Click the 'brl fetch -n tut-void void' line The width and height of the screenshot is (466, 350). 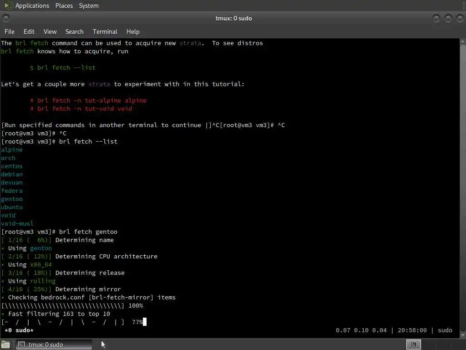81,108
